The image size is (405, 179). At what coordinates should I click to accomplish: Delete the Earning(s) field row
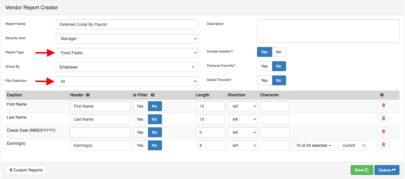tap(383, 144)
